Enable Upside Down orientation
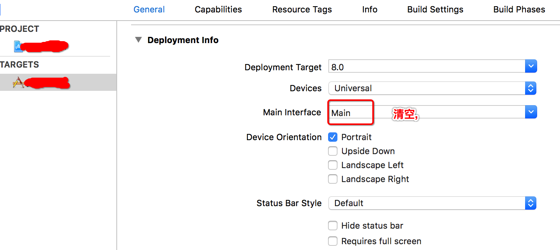 coord(333,151)
